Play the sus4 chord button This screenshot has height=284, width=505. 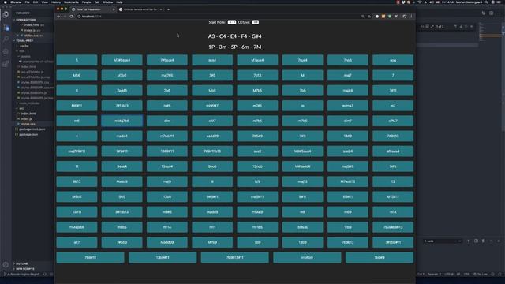click(x=212, y=60)
